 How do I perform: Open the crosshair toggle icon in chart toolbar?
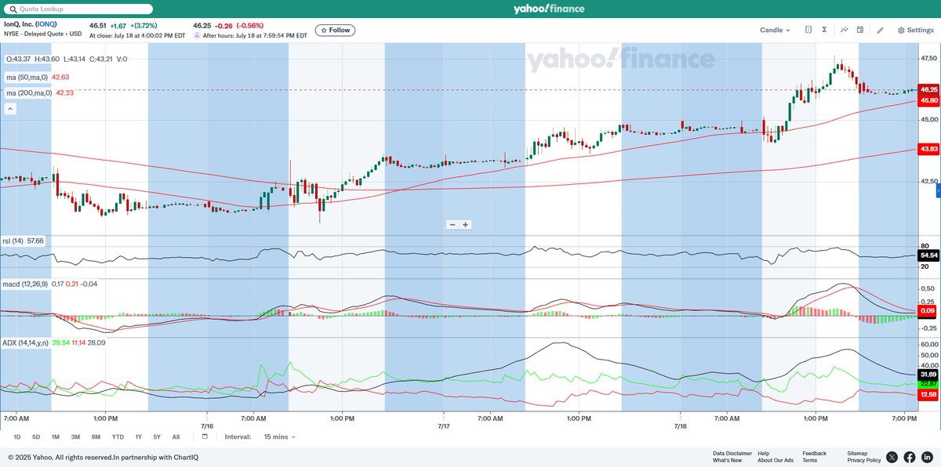808,30
